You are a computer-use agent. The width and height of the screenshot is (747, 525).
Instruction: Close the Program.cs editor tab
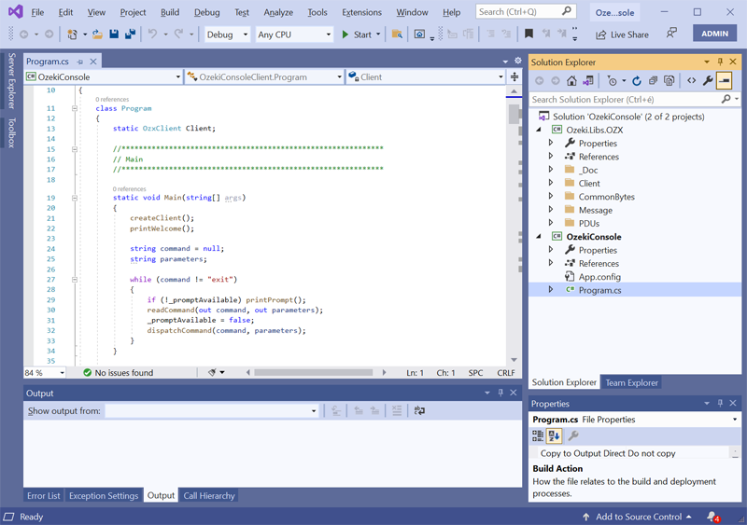(x=93, y=62)
